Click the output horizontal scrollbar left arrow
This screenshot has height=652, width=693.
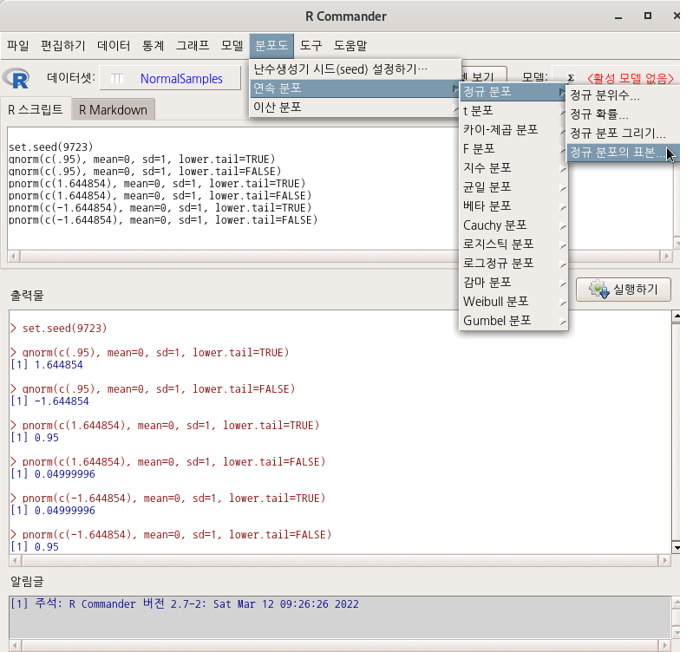(15, 561)
